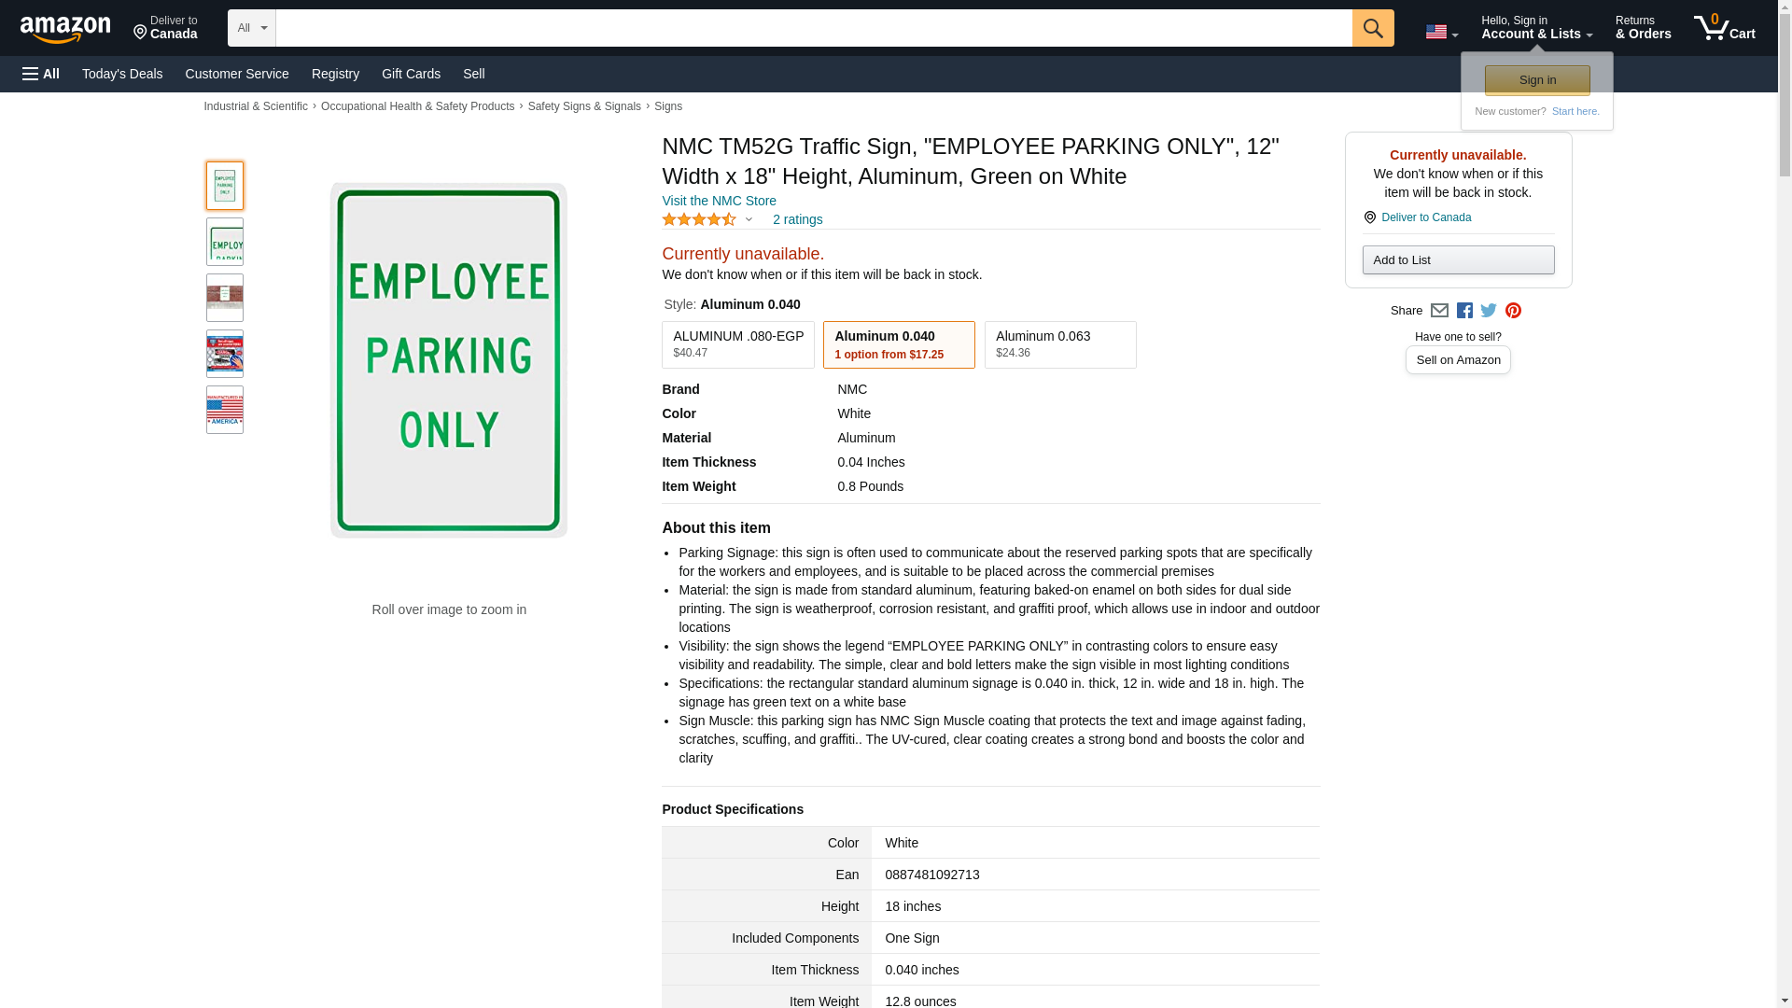Visit the NMC Store link
This screenshot has height=1008, width=1792.
pos(719,201)
